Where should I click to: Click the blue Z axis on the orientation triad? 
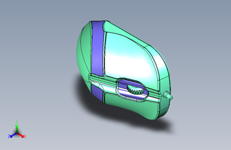pos(13,135)
